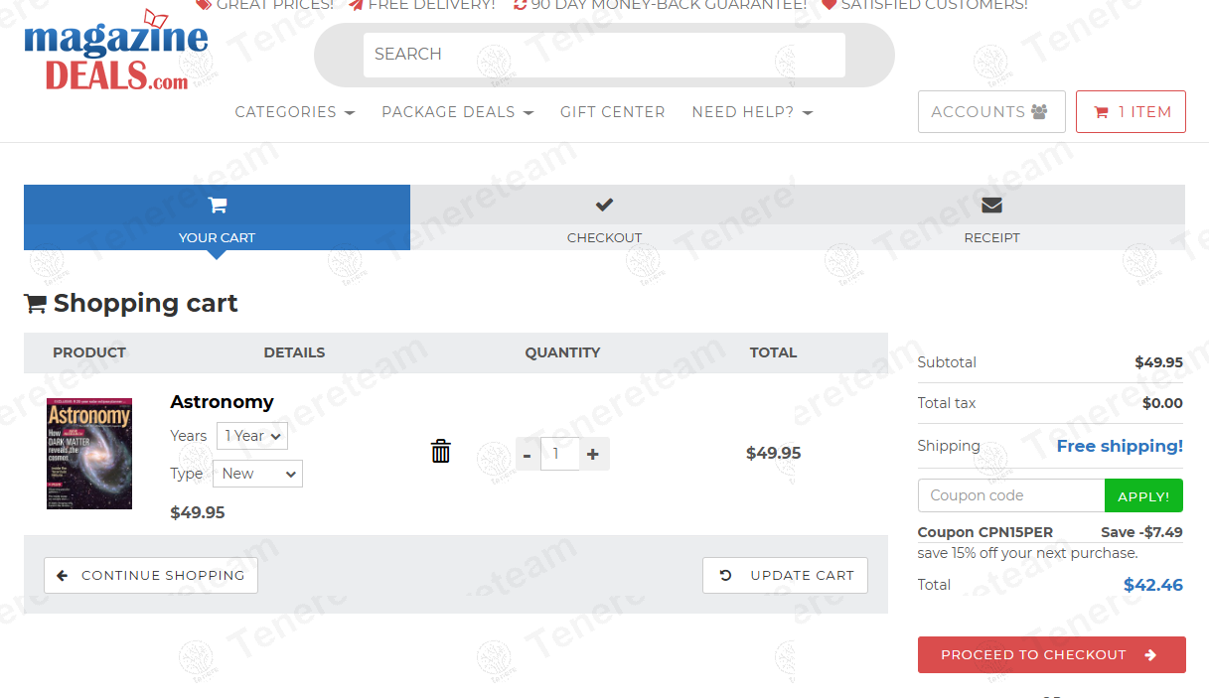The height and width of the screenshot is (698, 1209).
Task: Click the magazineDEALS.com logo
Action: click(x=116, y=55)
